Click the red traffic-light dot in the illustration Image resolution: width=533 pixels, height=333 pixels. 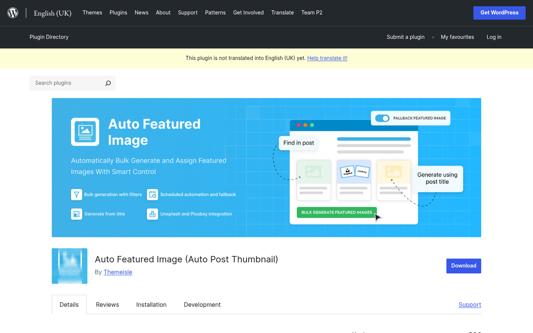pyautogui.click(x=298, y=125)
